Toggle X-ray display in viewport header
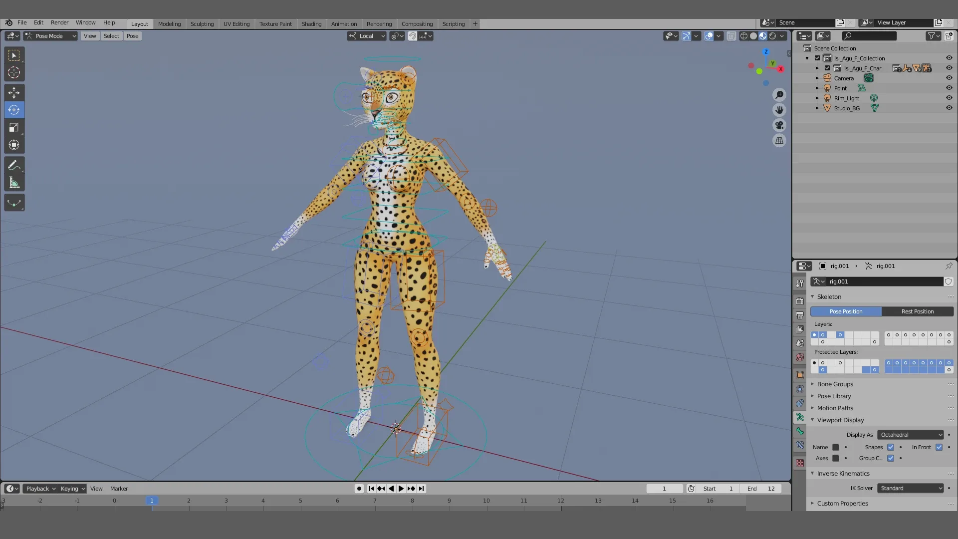 point(731,36)
